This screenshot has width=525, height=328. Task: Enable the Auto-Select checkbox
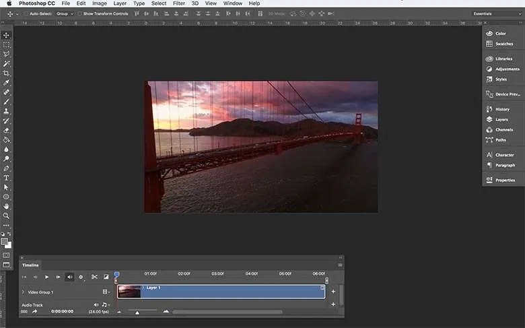[26, 13]
